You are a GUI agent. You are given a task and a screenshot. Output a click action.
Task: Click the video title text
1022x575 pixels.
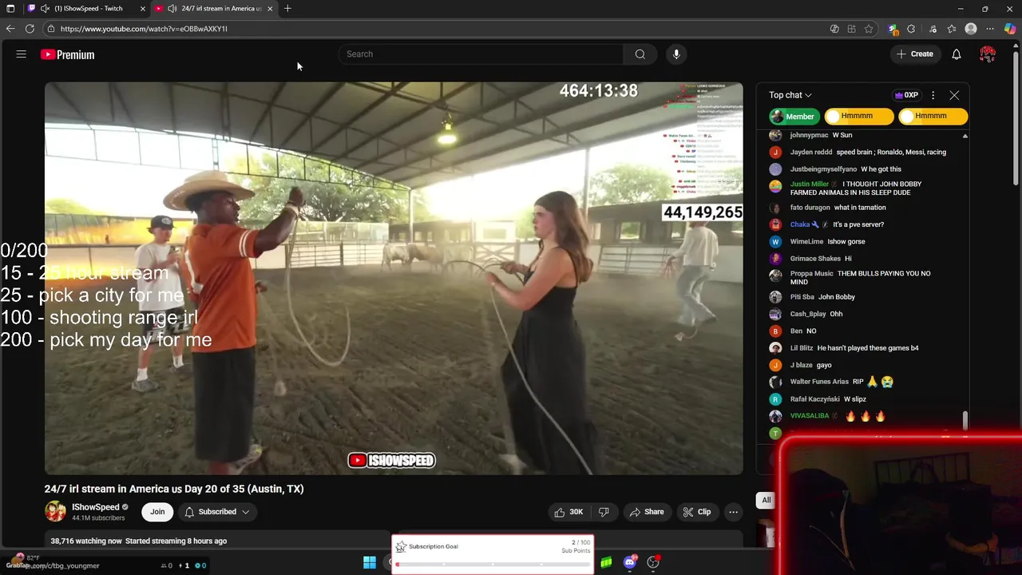point(174,489)
